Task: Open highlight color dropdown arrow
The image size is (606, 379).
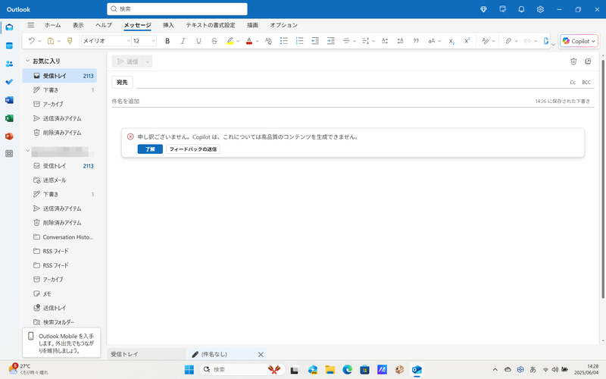Action: coord(238,41)
